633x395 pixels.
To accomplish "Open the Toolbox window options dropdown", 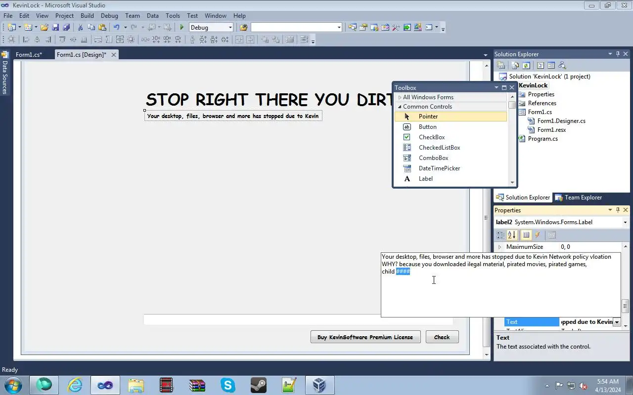I will (496, 88).
